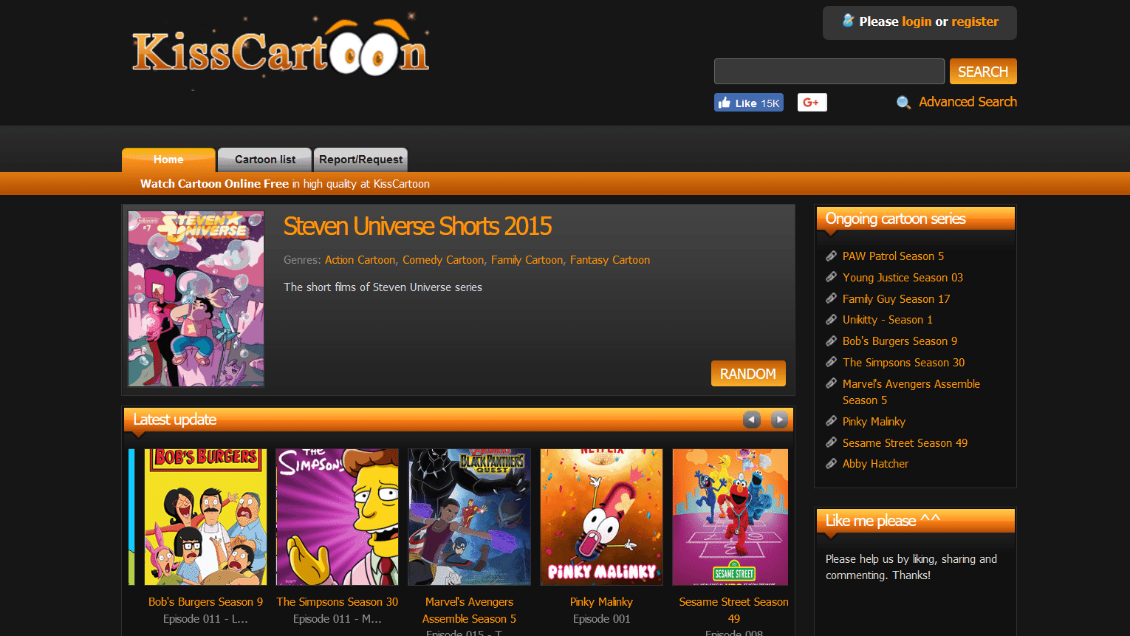Open the Pinky Malinky thumbnail
The height and width of the screenshot is (636, 1130).
click(x=601, y=516)
